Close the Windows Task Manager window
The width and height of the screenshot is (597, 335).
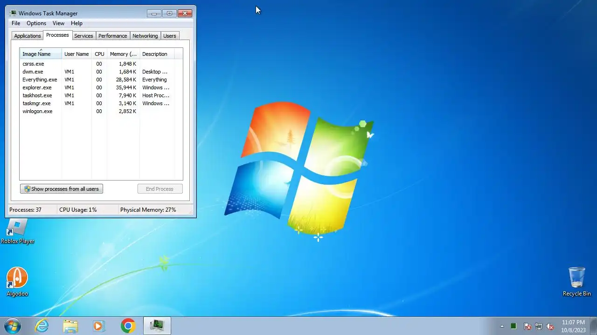point(185,13)
